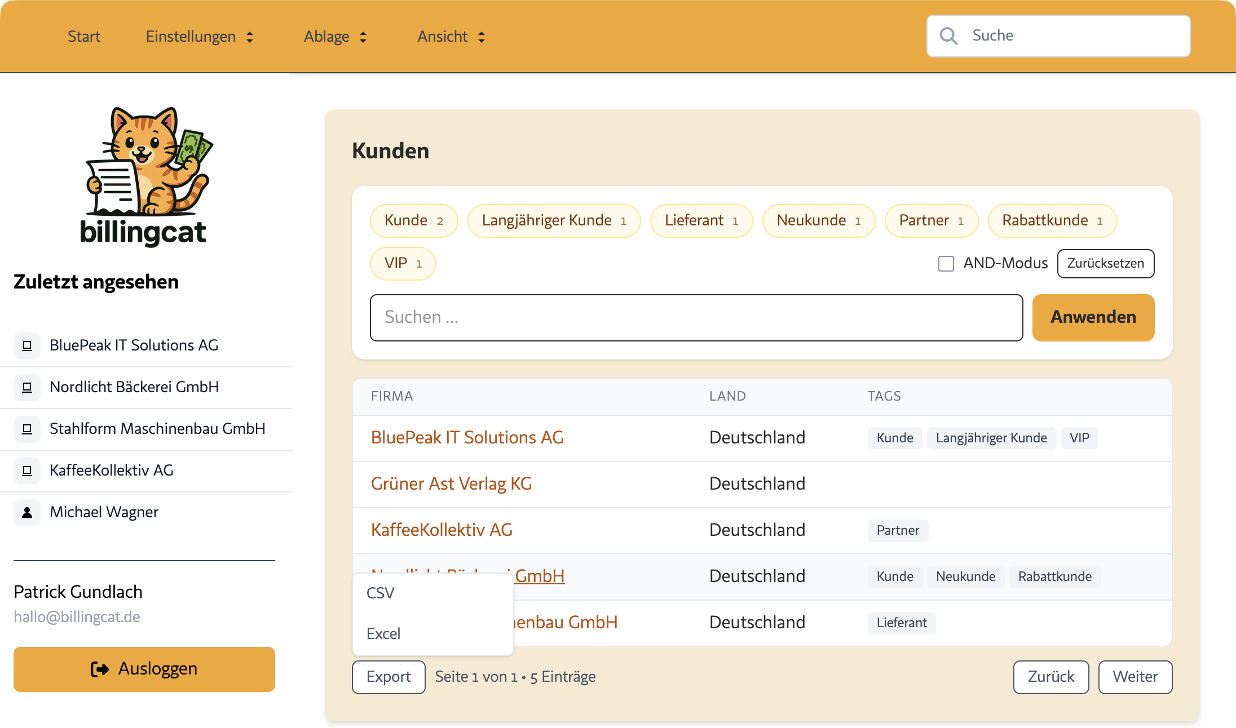The height and width of the screenshot is (728, 1236).
Task: Click the logout arrow icon on Ausloggen
Action: 100,669
